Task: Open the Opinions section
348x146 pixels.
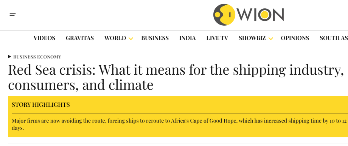Action: click(295, 38)
